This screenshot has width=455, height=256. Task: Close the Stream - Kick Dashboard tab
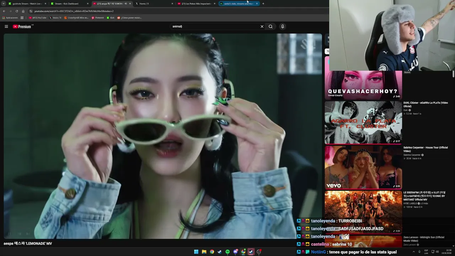[x=88, y=4]
